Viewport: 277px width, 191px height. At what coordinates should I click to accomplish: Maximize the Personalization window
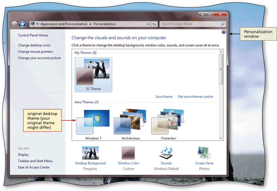point(210,14)
